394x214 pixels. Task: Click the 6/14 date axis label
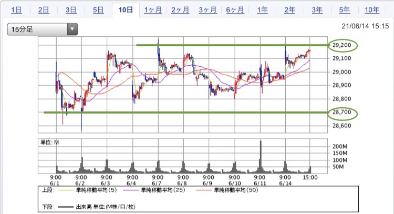pos(285,184)
